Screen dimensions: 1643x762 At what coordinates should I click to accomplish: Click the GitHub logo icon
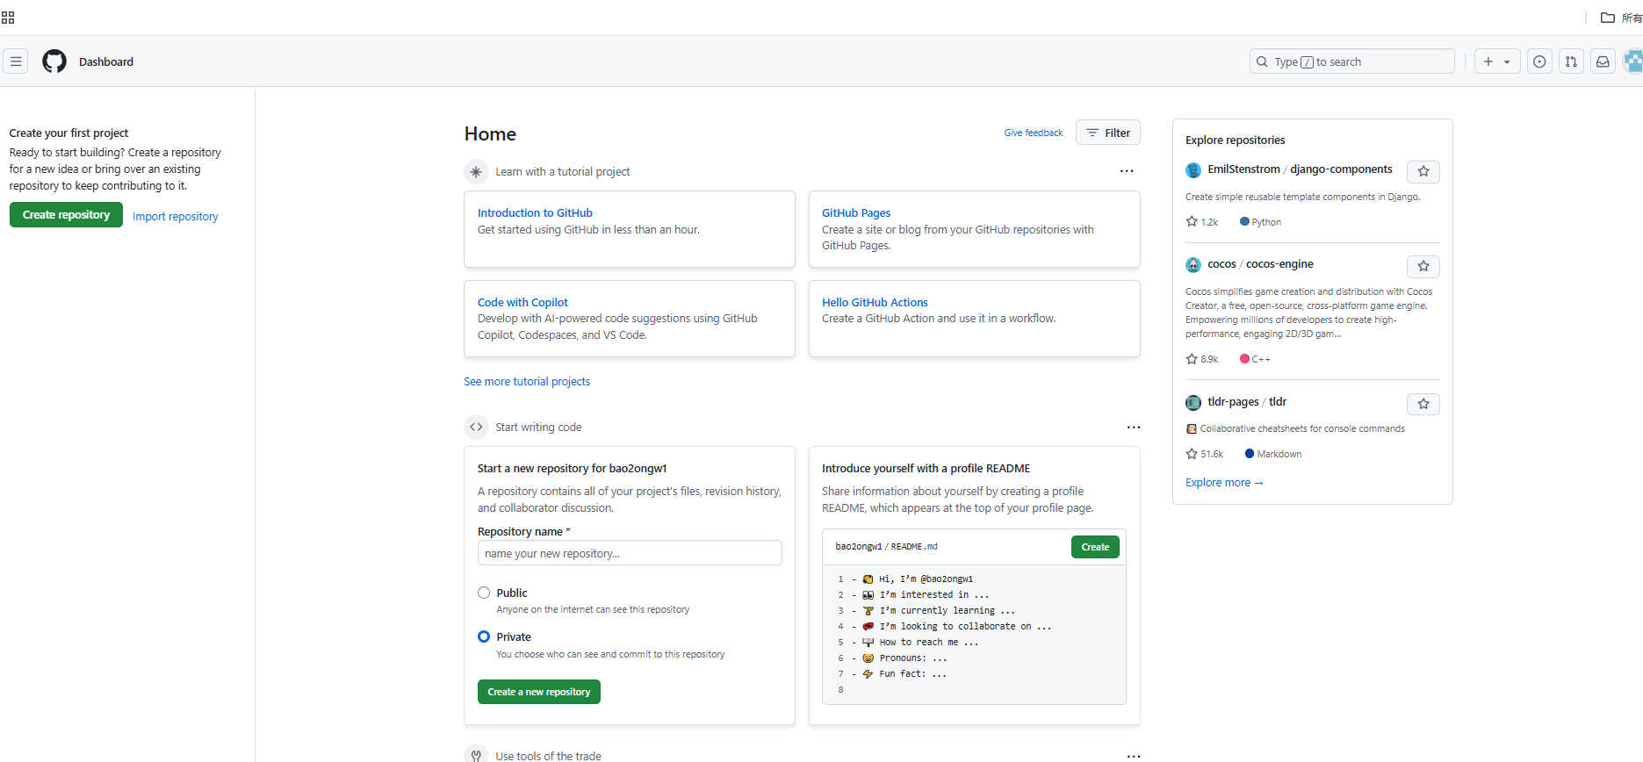54,61
